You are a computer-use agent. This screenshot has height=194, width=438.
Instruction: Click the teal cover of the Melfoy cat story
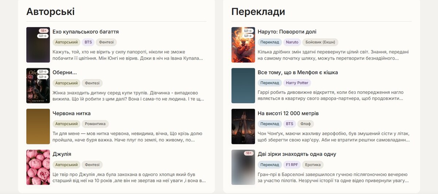[243, 86]
